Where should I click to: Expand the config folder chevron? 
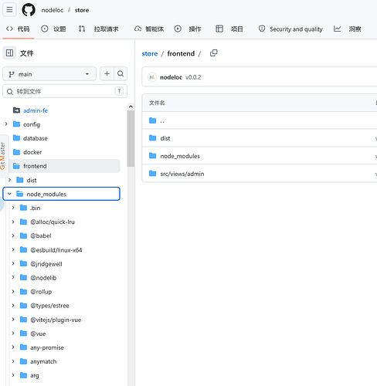6,124
